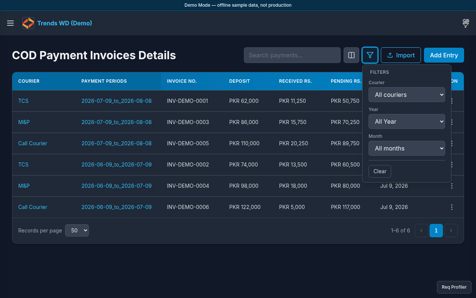
Task: Click the COD Payment Invoices Details heading
Action: 94,55
